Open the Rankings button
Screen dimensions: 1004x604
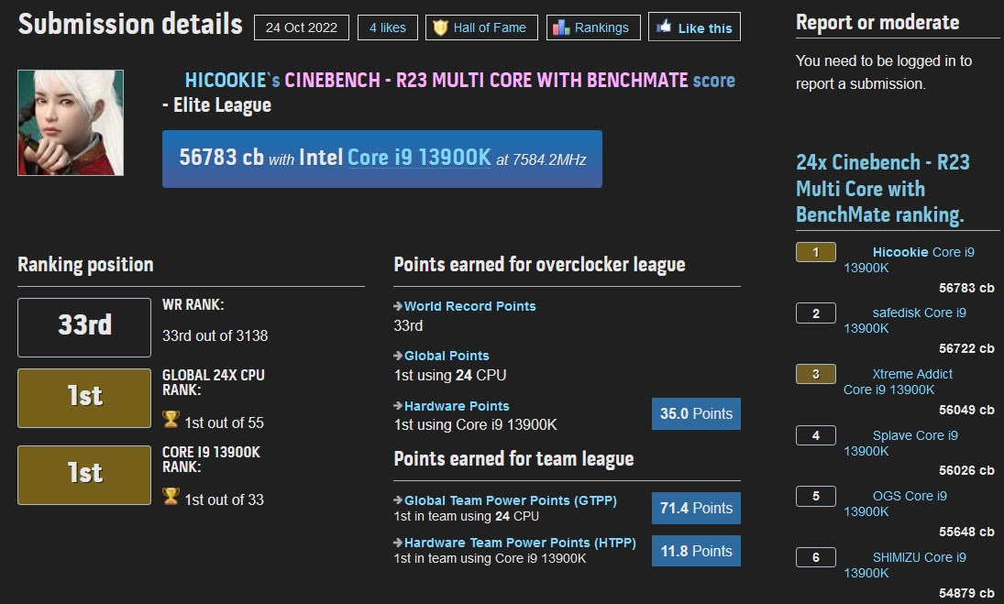[593, 27]
